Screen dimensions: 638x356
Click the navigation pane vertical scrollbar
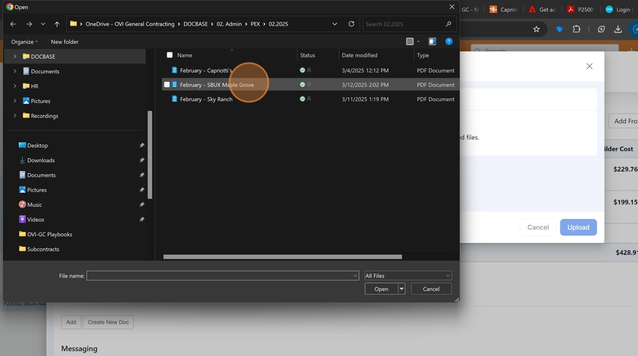(150, 155)
